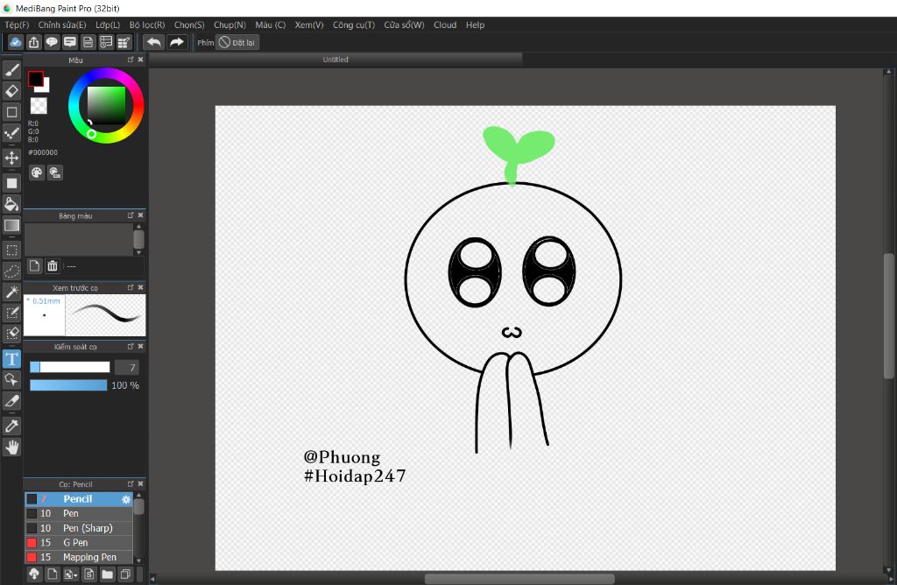Select the black foreground color swatch
The image size is (897, 585).
click(x=35, y=79)
